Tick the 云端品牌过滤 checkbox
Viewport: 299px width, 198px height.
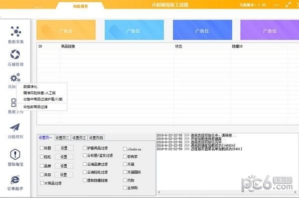pos(85,164)
